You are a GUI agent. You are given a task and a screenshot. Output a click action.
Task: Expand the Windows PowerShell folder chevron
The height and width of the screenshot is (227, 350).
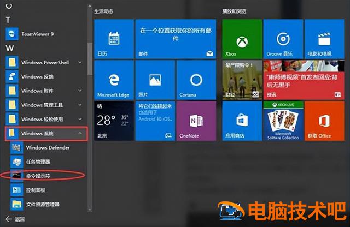pos(80,62)
